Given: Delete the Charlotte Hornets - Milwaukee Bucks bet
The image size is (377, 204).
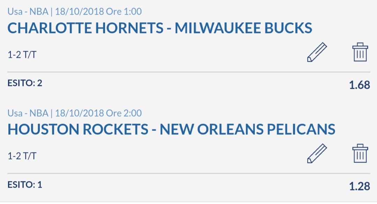Looking at the screenshot, I should [x=360, y=52].
